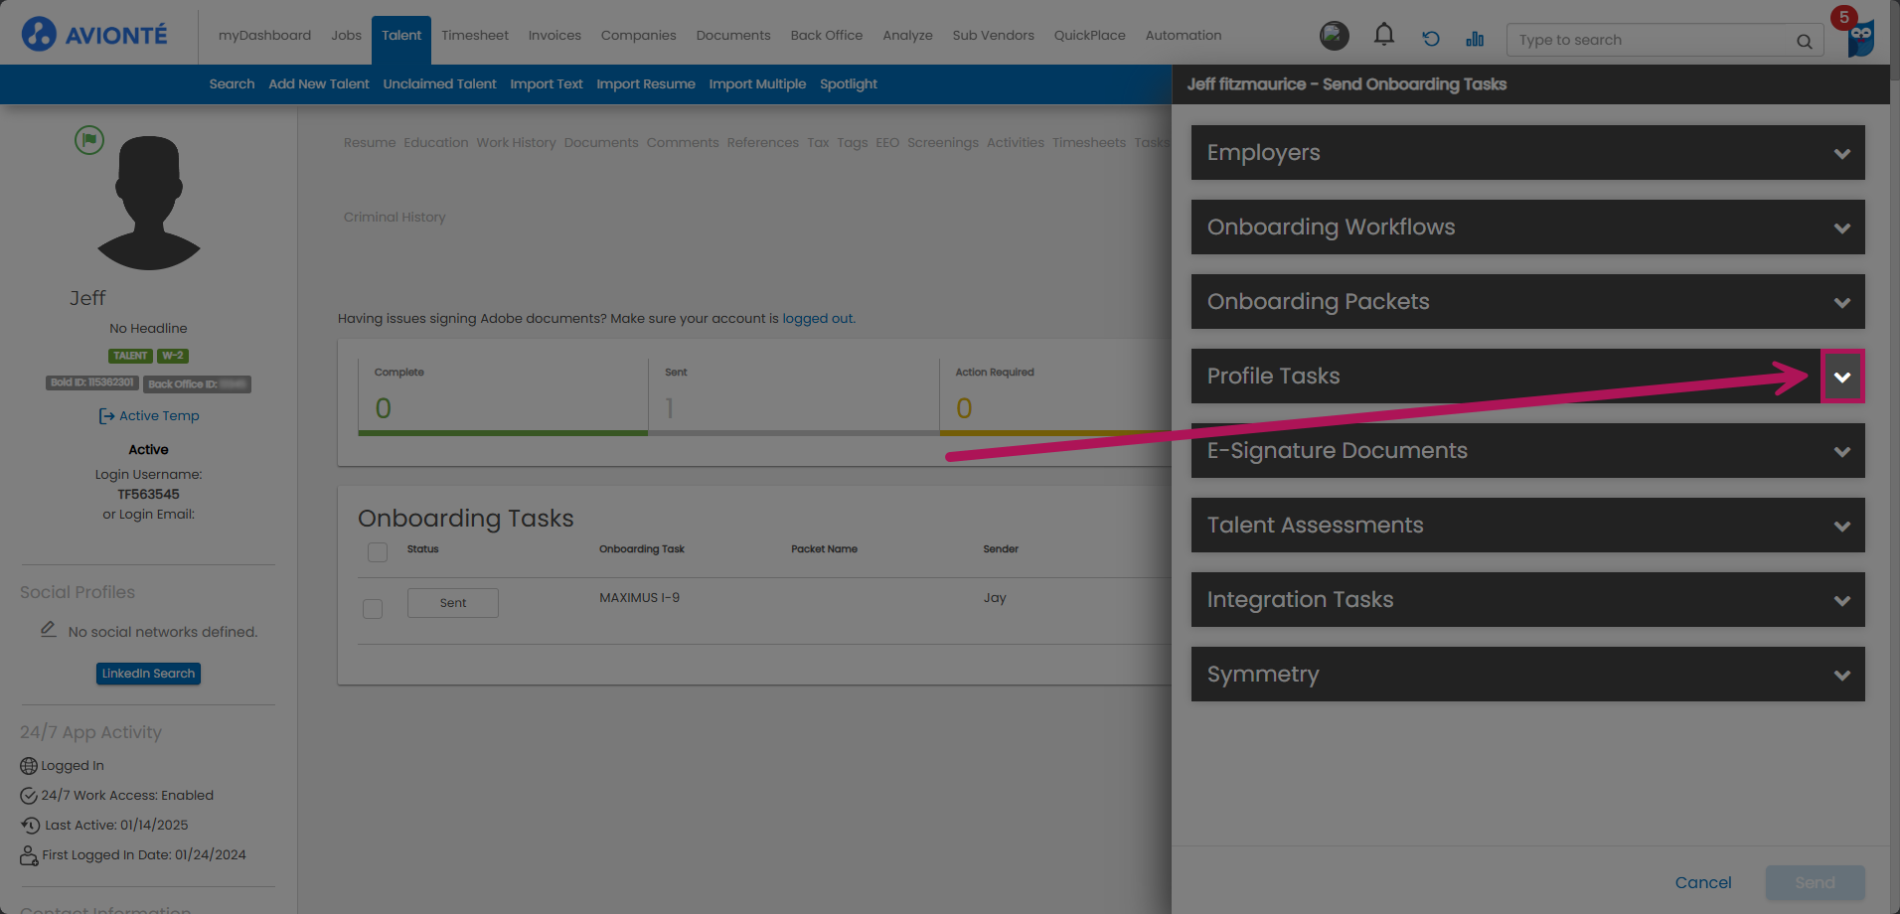Open the bar chart analytics icon
This screenshot has width=1900, height=914.
(1475, 39)
